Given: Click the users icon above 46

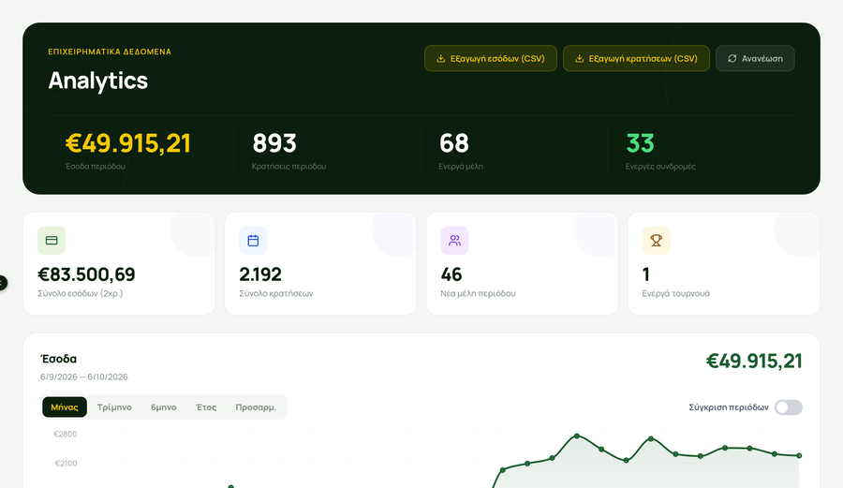Looking at the screenshot, I should point(455,240).
